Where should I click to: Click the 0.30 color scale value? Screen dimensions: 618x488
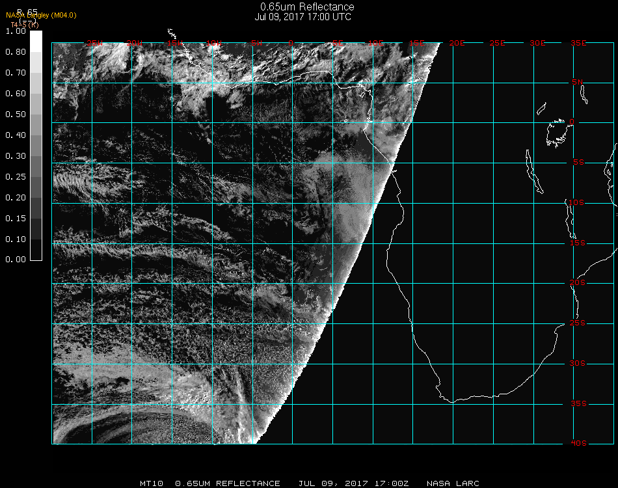click(16, 156)
